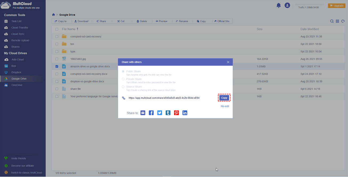Click the link chain icon beside URL
The image size is (348, 177).
point(123,98)
